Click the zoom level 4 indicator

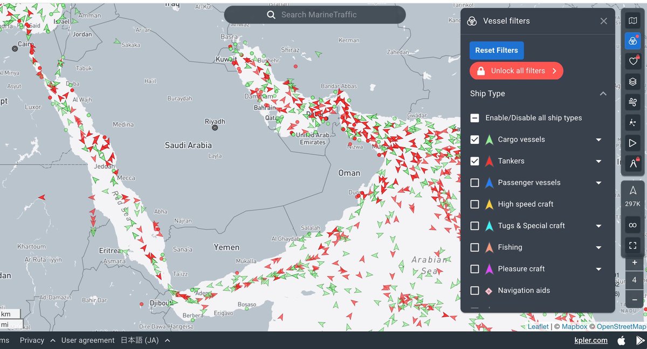pyautogui.click(x=635, y=281)
